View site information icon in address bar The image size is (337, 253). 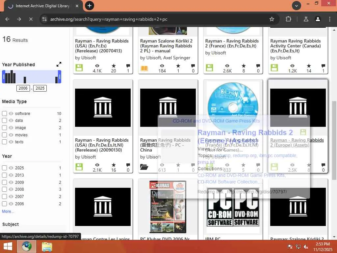point(44,19)
